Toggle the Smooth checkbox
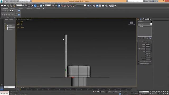 click(146, 54)
